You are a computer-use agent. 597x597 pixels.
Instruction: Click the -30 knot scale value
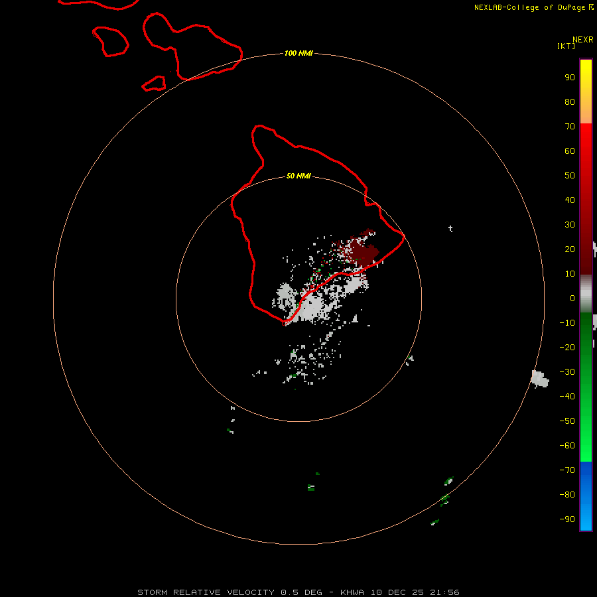pyautogui.click(x=567, y=372)
